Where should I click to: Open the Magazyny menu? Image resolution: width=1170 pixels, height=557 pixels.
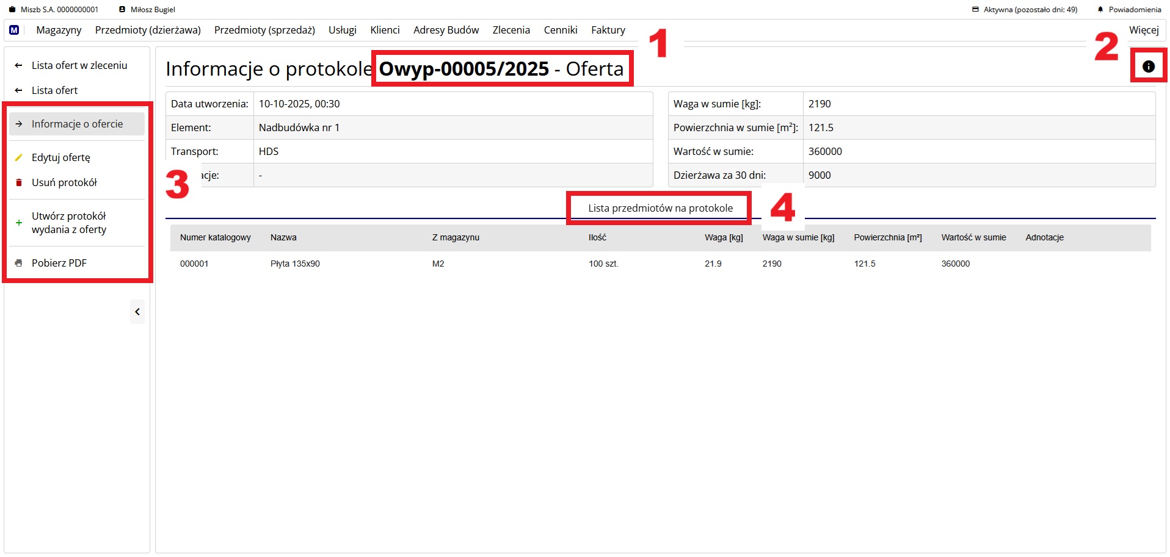click(59, 30)
